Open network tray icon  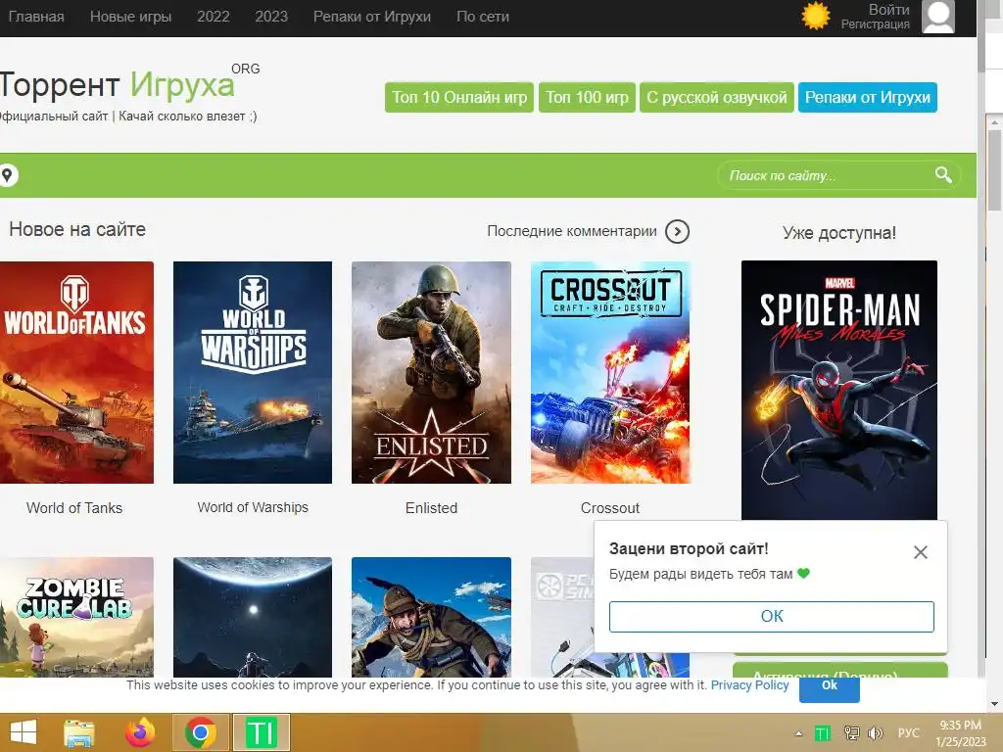(x=851, y=732)
